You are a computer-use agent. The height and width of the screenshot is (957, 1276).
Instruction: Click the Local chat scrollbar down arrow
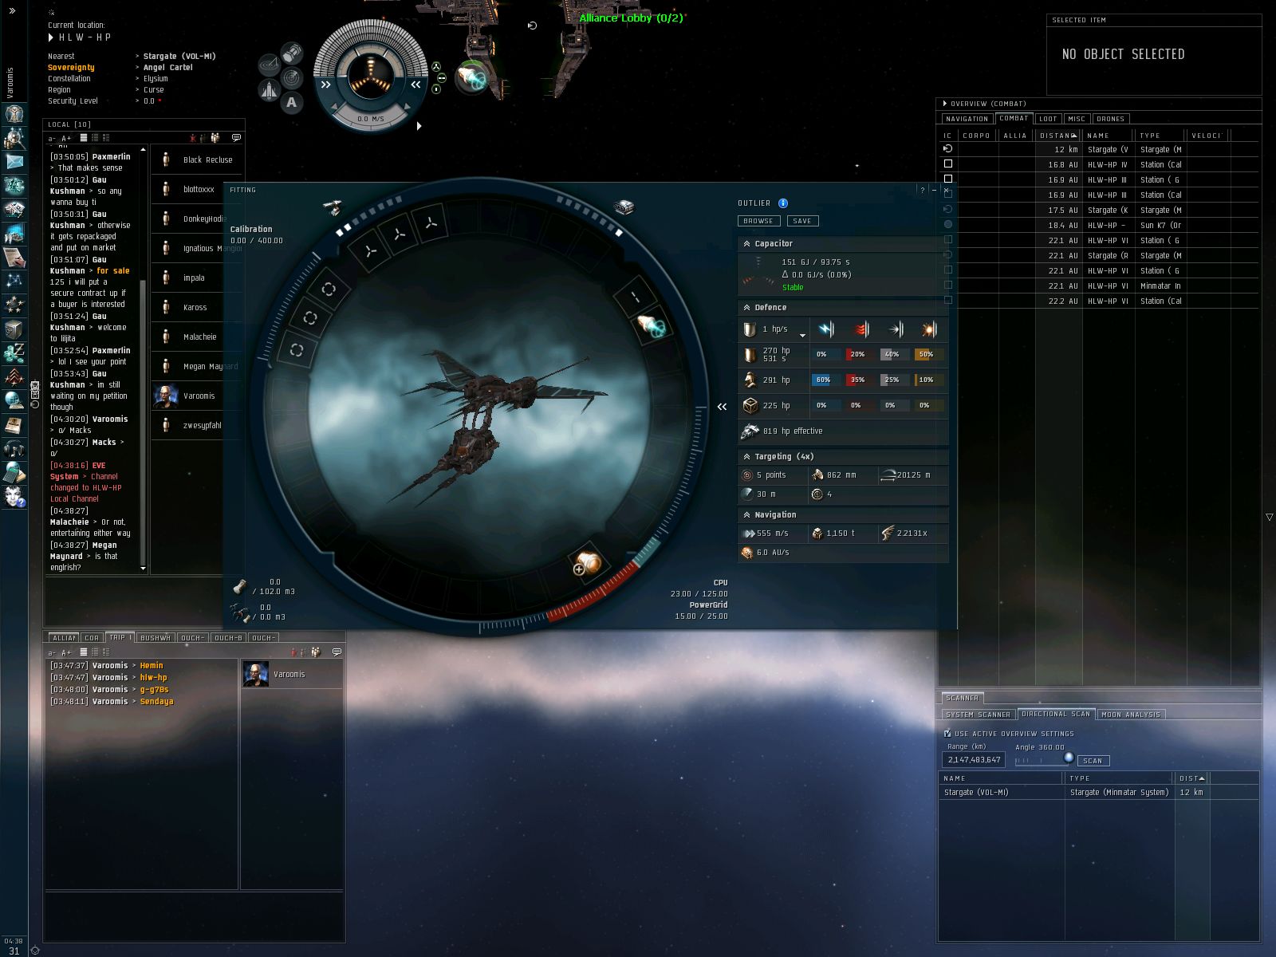pyautogui.click(x=144, y=569)
